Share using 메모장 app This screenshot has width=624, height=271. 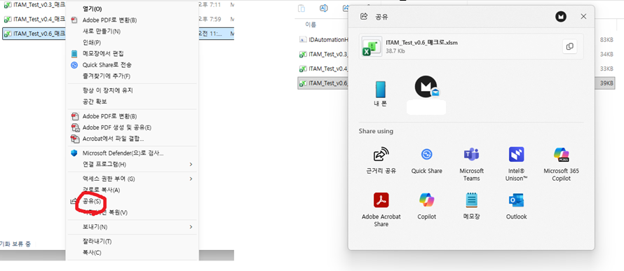coord(472,207)
